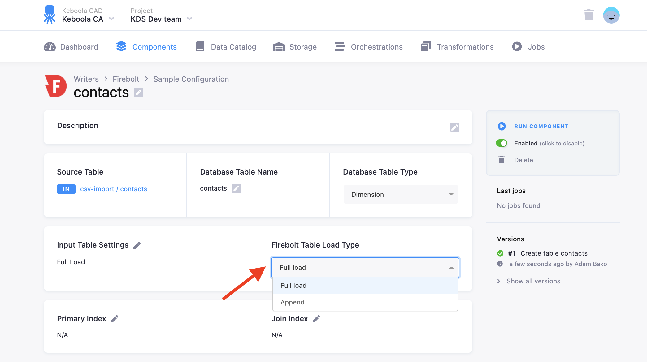Open the Data Catalog tab
This screenshot has width=647, height=362.
[x=226, y=47]
